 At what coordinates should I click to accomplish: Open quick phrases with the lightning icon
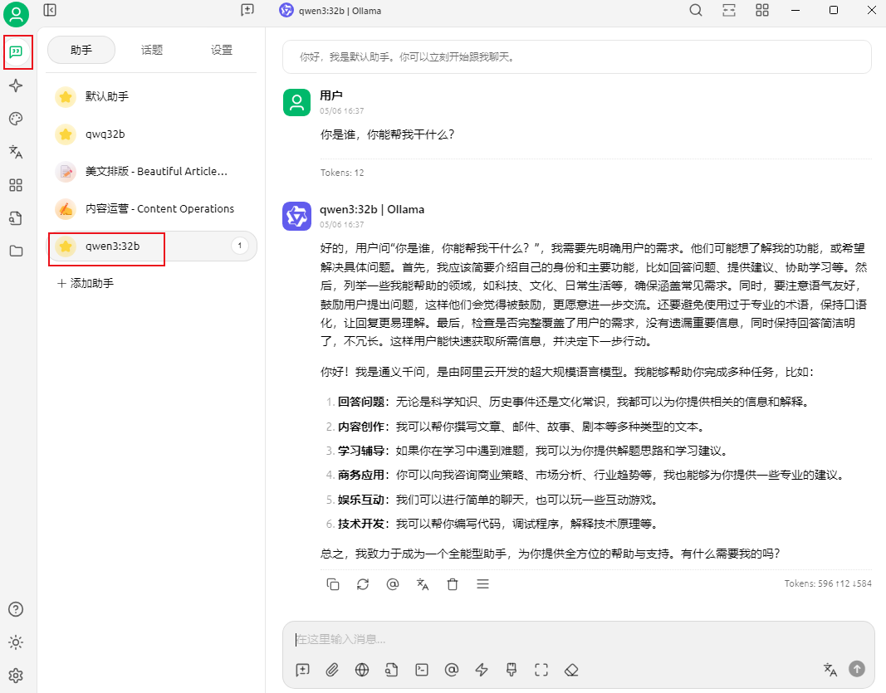482,670
